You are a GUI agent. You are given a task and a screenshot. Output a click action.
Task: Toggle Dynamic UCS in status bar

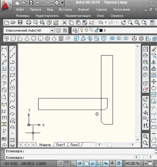click(x=99, y=163)
